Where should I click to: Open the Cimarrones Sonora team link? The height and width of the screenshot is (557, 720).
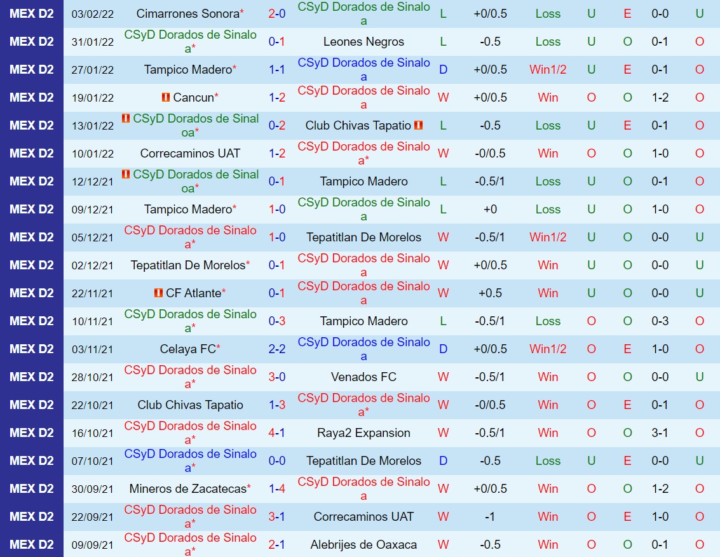click(x=188, y=14)
